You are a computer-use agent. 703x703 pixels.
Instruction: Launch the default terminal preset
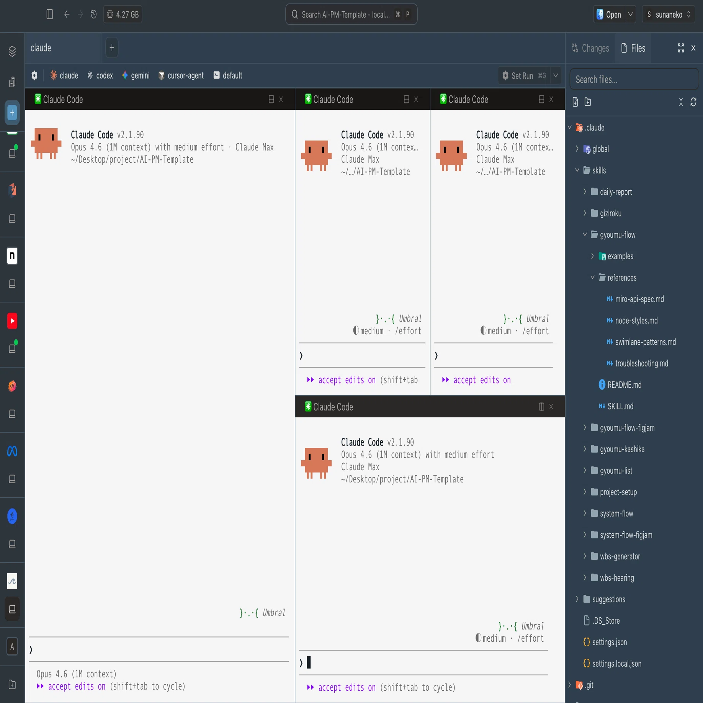click(228, 75)
